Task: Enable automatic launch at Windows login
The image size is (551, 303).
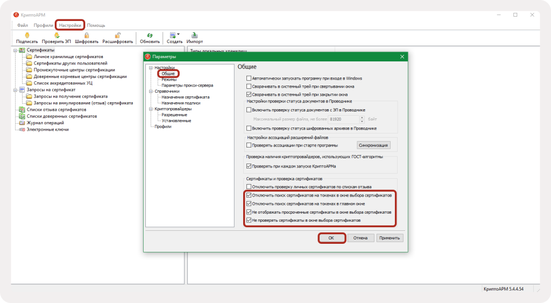Action: click(x=249, y=79)
